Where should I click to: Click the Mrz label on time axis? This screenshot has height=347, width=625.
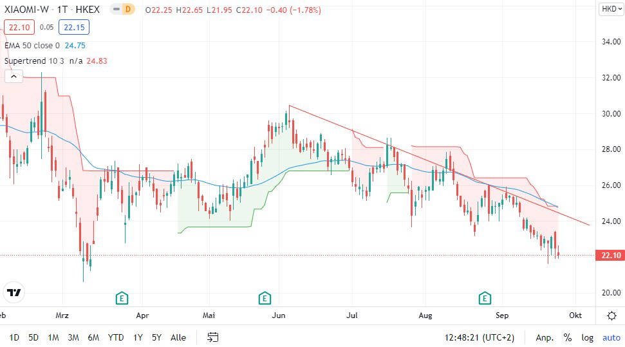pos(62,315)
